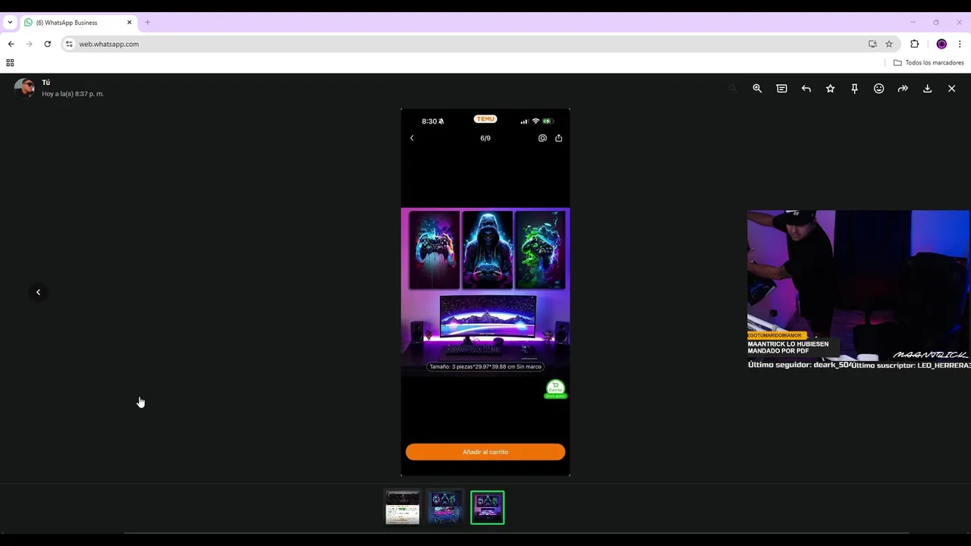Image resolution: width=971 pixels, height=546 pixels.
Task: Click the share icon in the phone screenshot
Action: pos(558,138)
